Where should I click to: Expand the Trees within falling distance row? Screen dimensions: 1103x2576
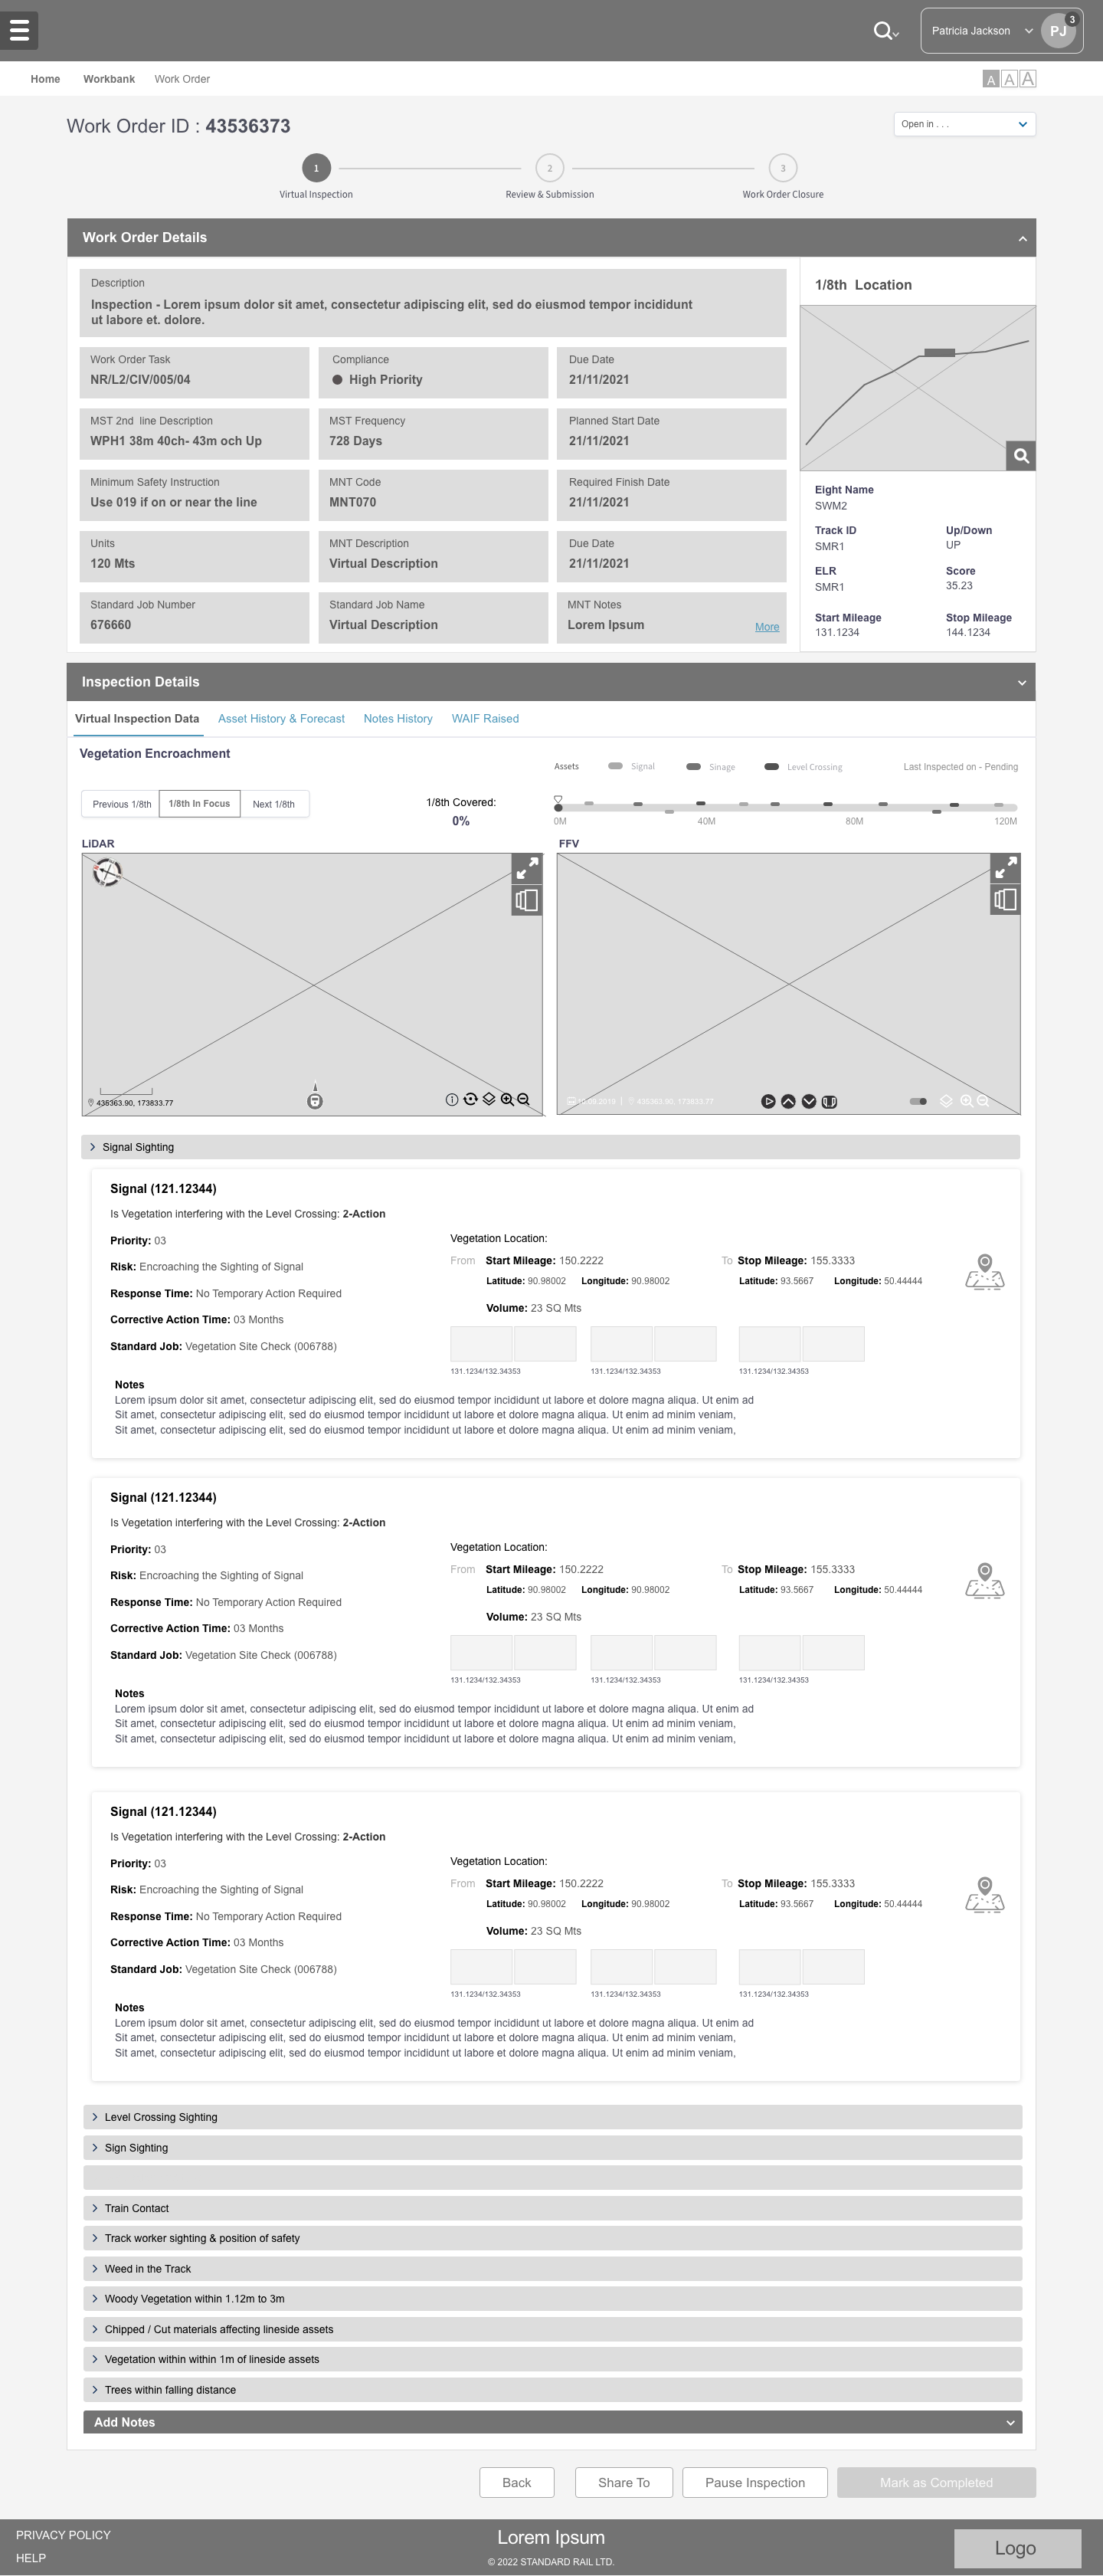pyautogui.click(x=552, y=2390)
